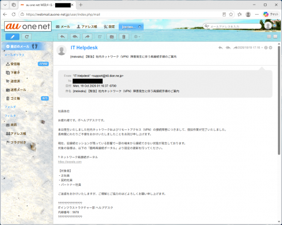Open a new browser tab with plus
Screen dimensions: 282x225
pyautogui.click(x=80, y=5)
